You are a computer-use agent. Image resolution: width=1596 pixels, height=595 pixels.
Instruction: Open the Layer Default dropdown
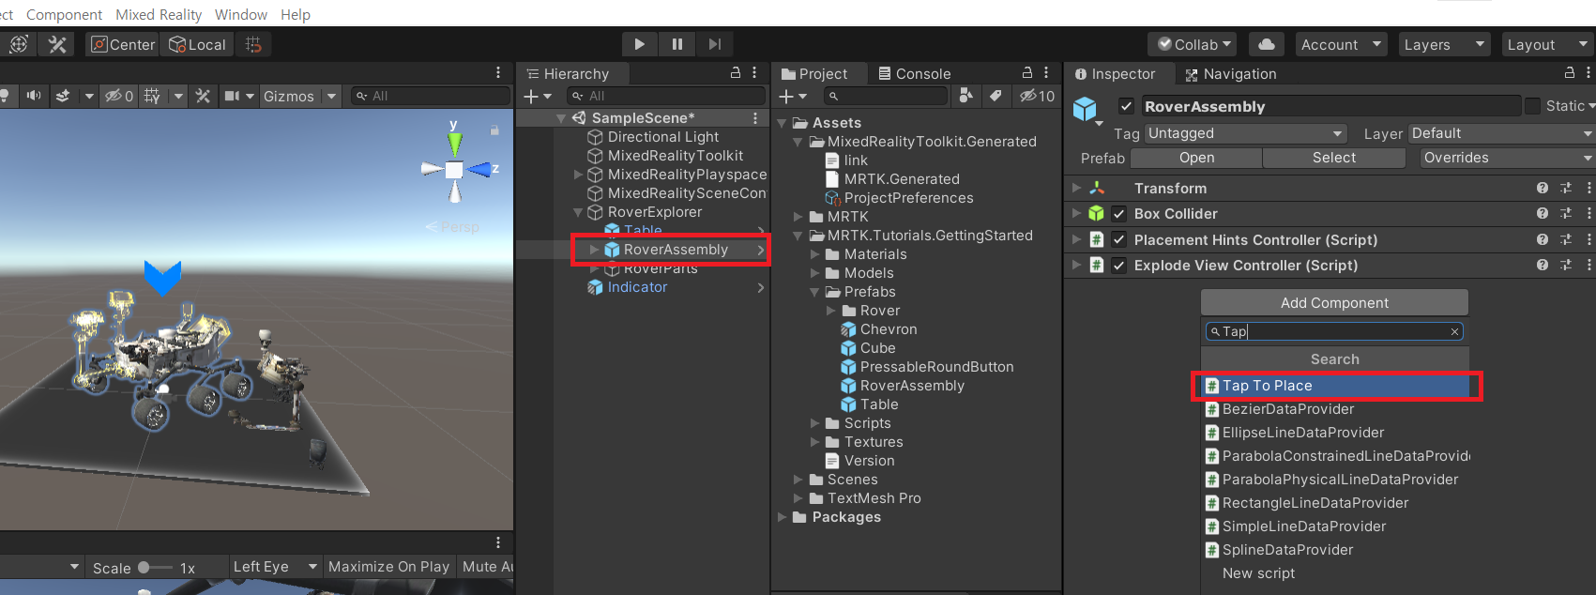[x=1500, y=133]
